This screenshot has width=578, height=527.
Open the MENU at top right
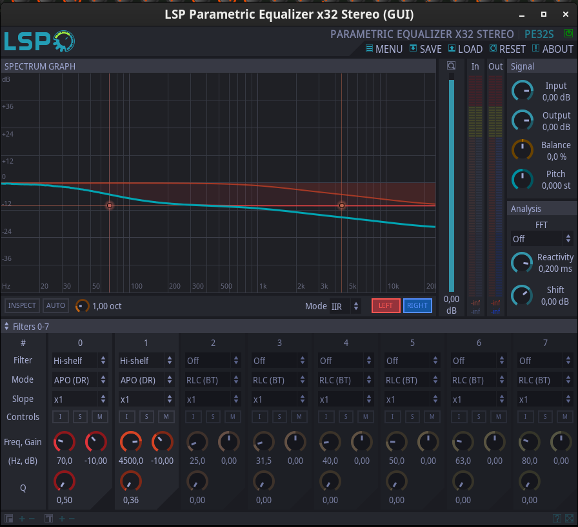(x=390, y=48)
